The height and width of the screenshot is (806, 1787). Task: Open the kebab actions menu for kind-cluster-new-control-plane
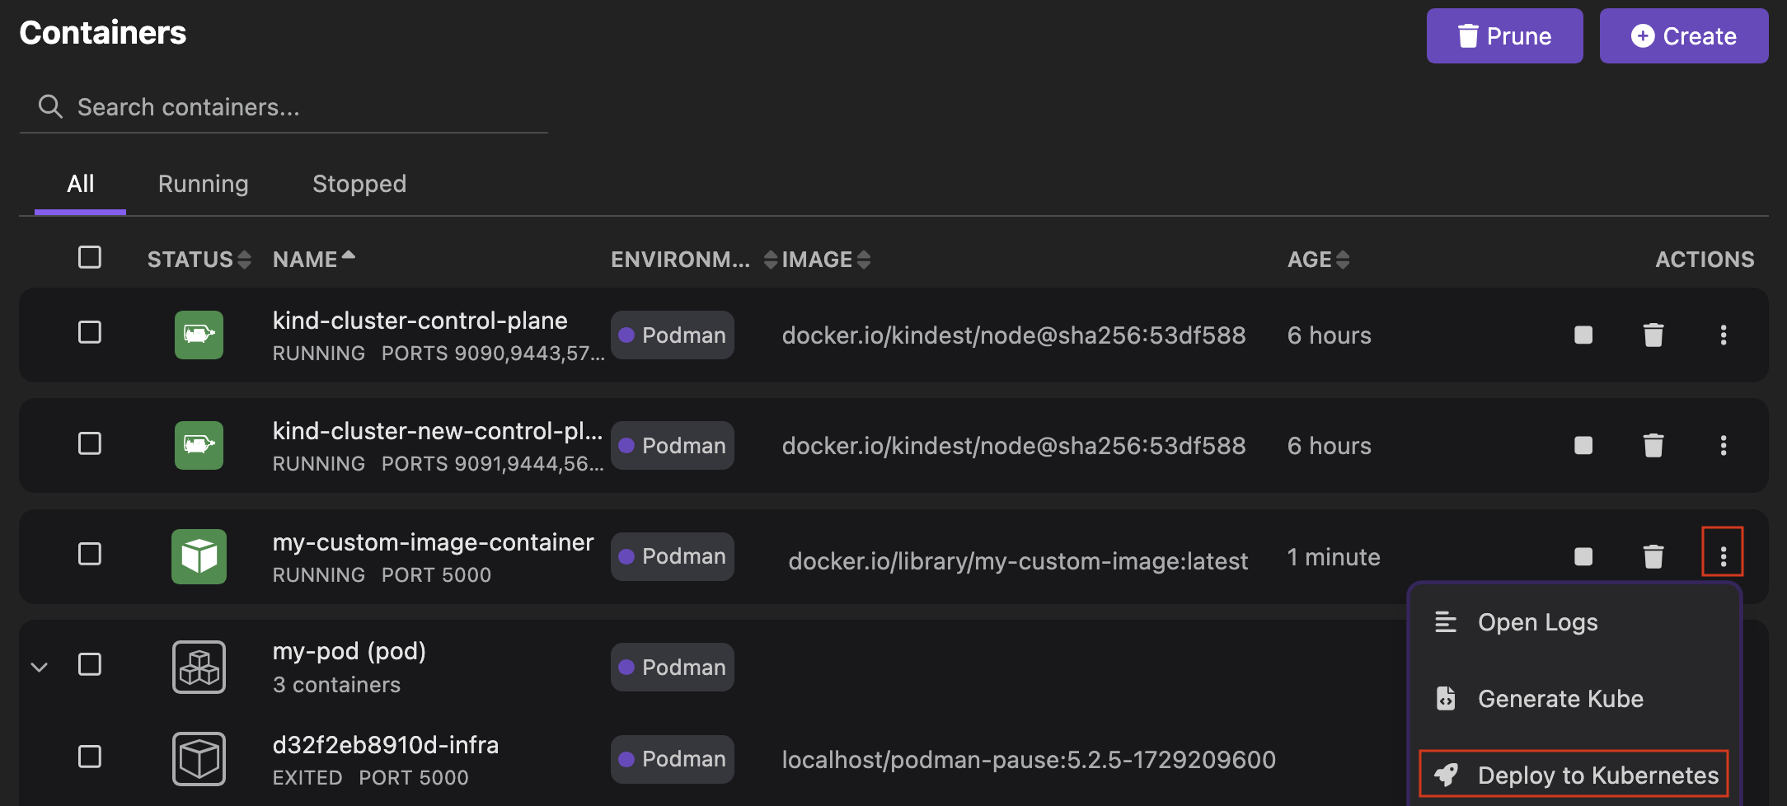pyautogui.click(x=1724, y=445)
